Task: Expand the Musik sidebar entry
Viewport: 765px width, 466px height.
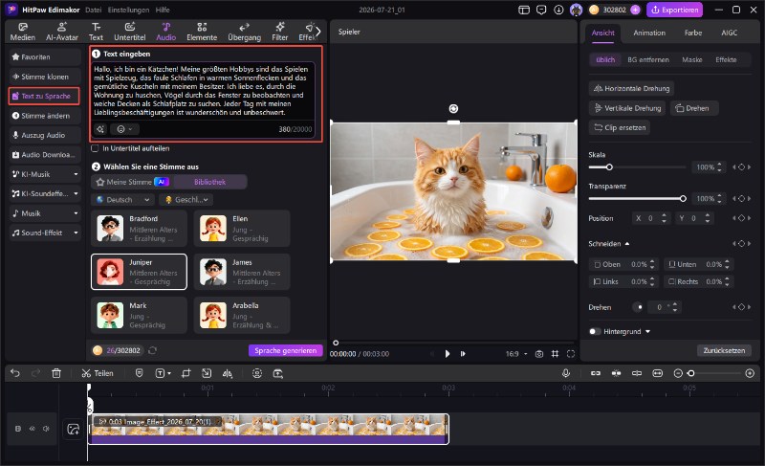Action: click(x=76, y=213)
